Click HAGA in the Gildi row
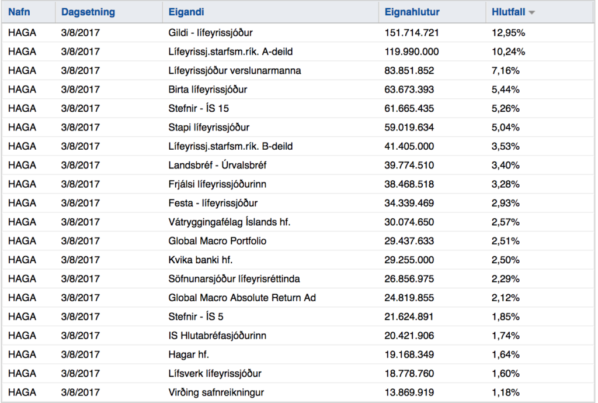Screen dimensions: 598x403 (x=22, y=33)
